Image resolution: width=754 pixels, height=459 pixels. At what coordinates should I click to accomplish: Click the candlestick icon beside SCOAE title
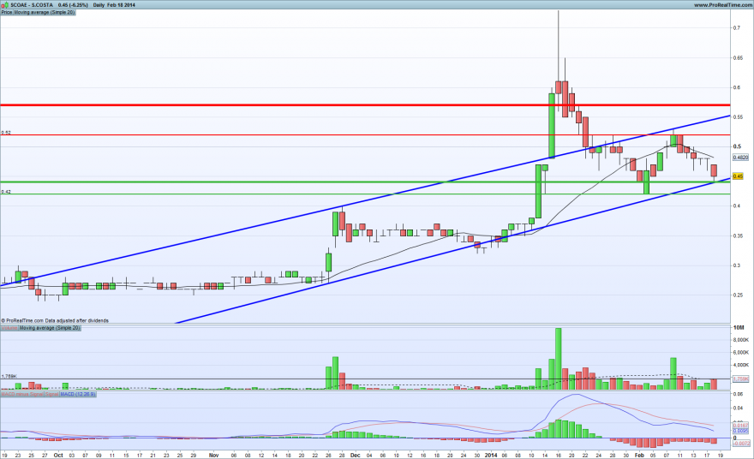click(5, 5)
